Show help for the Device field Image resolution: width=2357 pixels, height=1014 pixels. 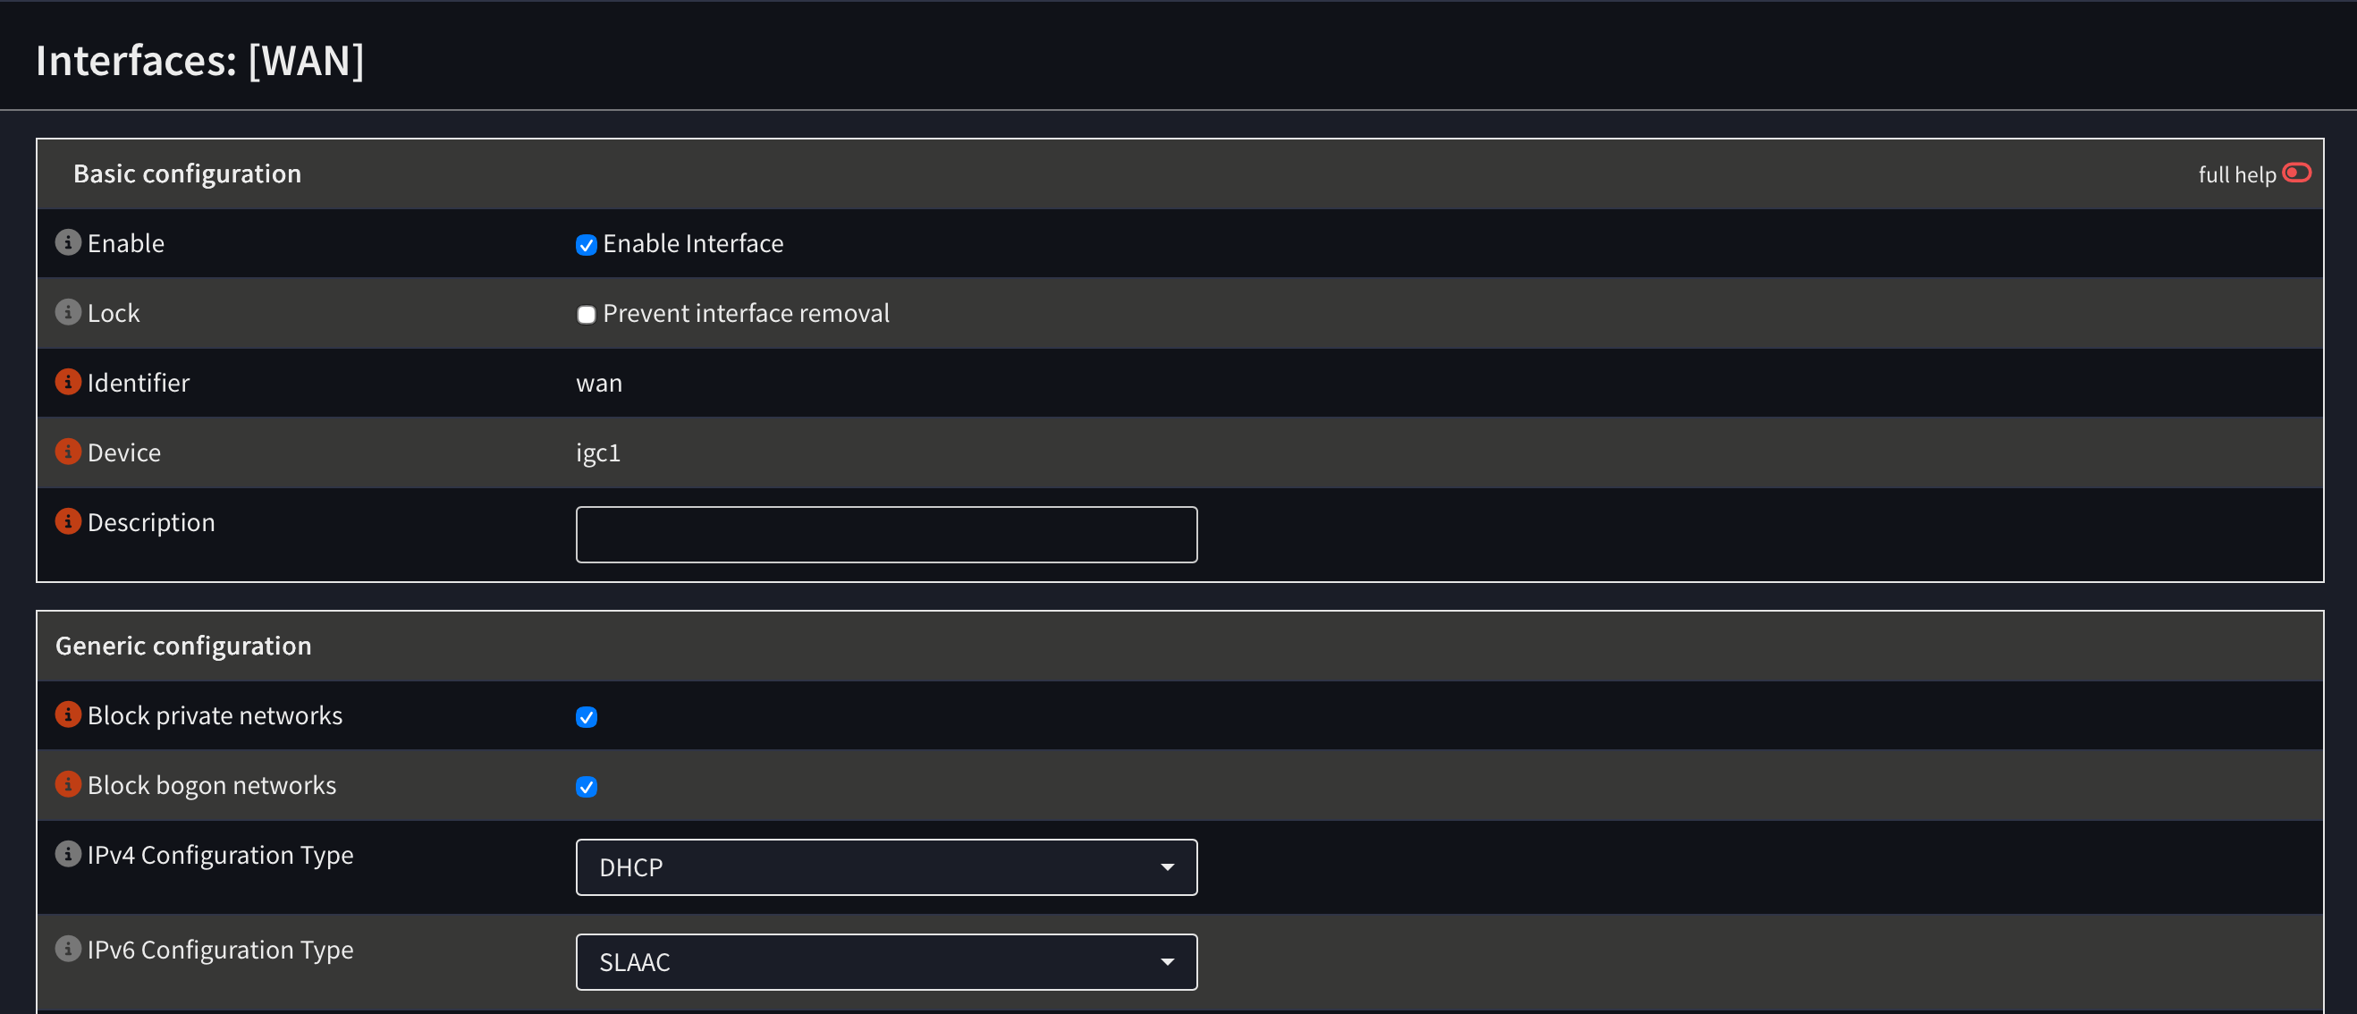coord(68,452)
